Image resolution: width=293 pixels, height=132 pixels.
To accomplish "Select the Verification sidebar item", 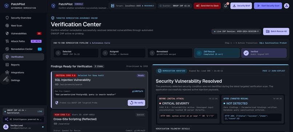I will point(23,57).
